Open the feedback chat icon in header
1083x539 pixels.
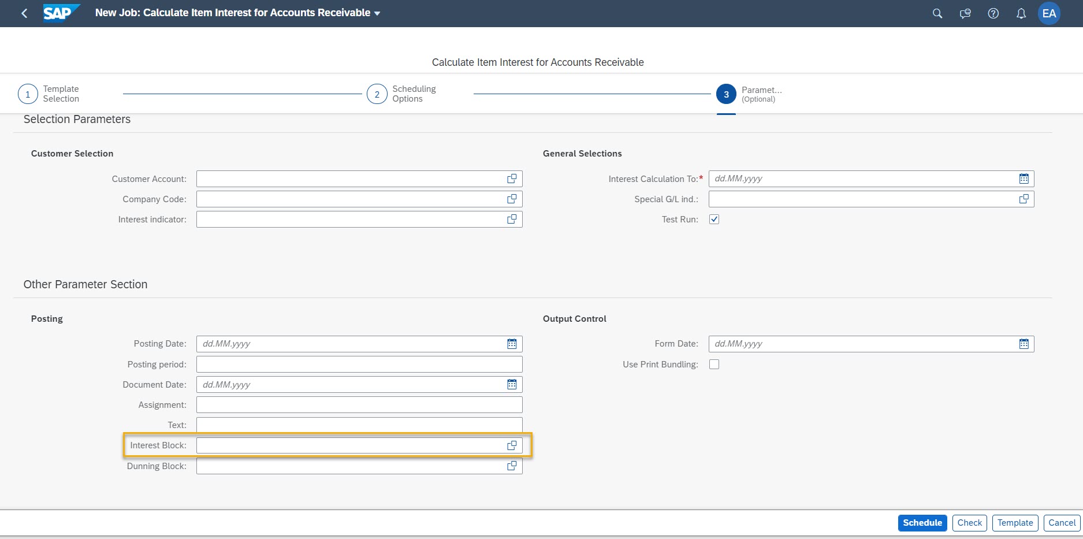click(x=965, y=13)
